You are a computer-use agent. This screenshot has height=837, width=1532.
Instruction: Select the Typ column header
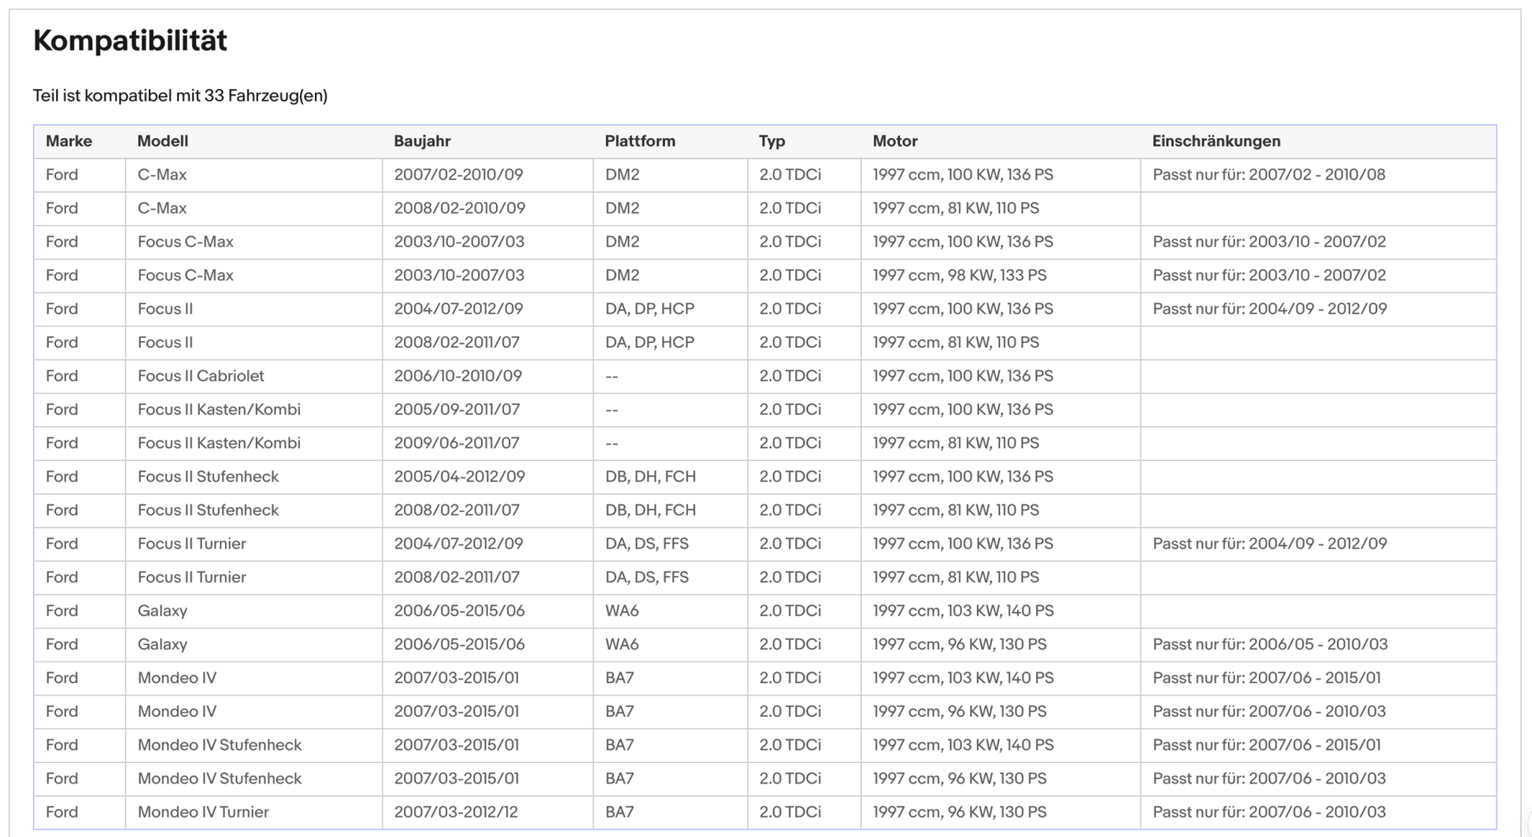click(772, 142)
